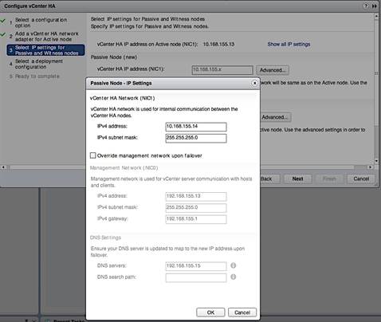The width and height of the screenshot is (381, 322).
Task: Open the vCenter HA wizard help icon
Action: tap(367, 6)
